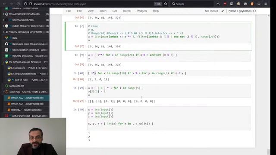
Task: Open the File menu
Action: 69,11
